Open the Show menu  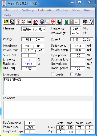(x=76, y=10)
